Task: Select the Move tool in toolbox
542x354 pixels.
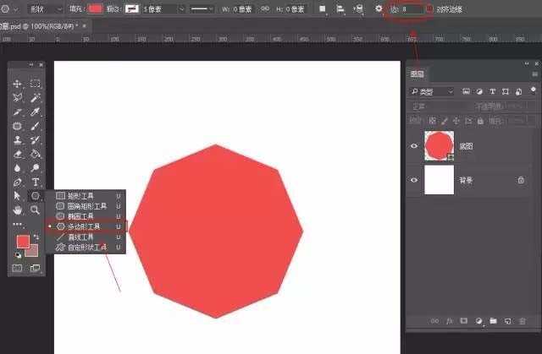Action: (17, 84)
